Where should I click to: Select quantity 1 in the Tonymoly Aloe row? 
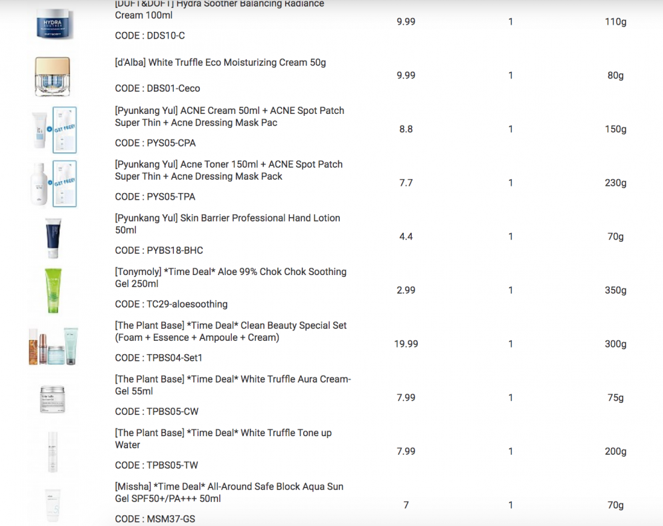[x=511, y=290]
